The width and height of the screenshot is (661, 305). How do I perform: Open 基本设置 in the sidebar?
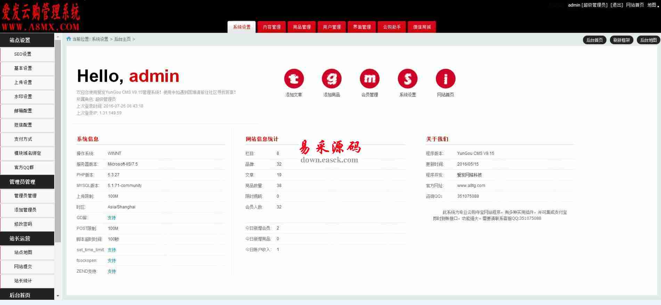point(27,68)
